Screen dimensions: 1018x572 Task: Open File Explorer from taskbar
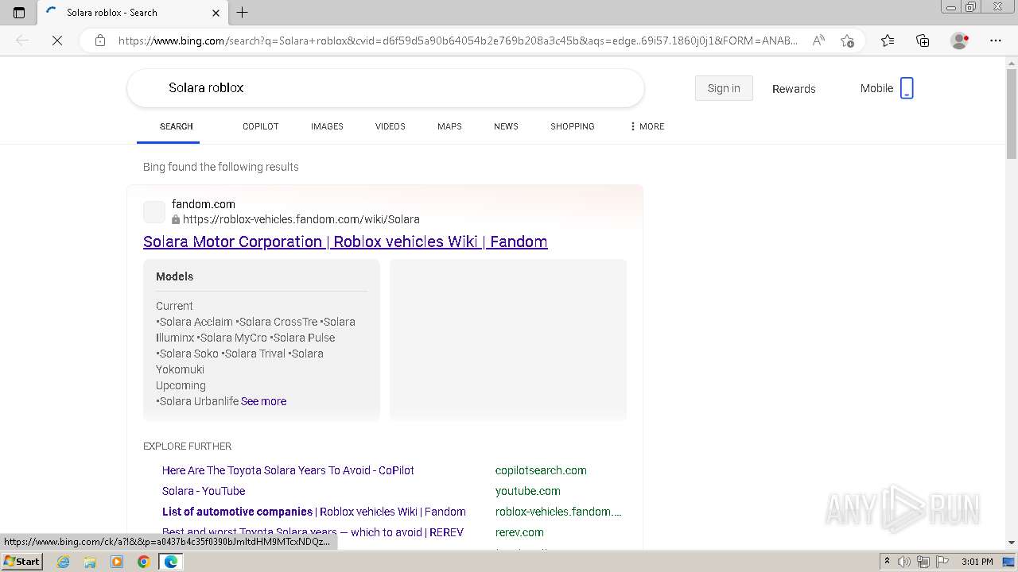90,562
